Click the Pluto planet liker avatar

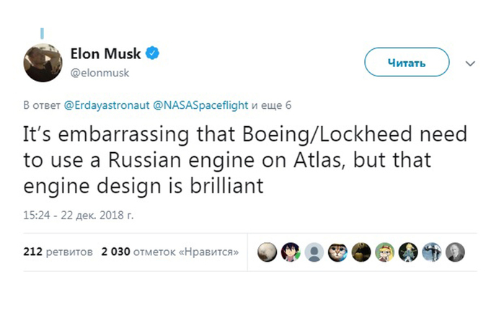click(x=267, y=252)
